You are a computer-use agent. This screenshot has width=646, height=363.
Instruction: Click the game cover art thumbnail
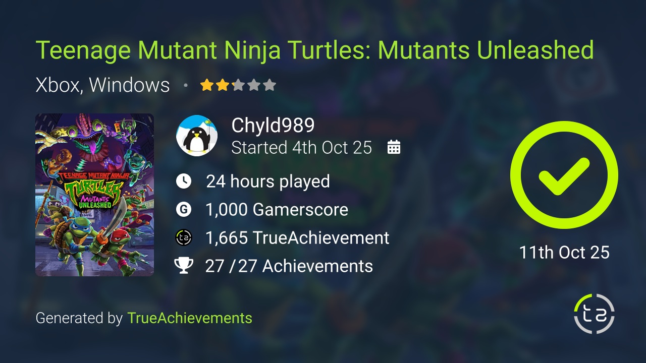[94, 195]
